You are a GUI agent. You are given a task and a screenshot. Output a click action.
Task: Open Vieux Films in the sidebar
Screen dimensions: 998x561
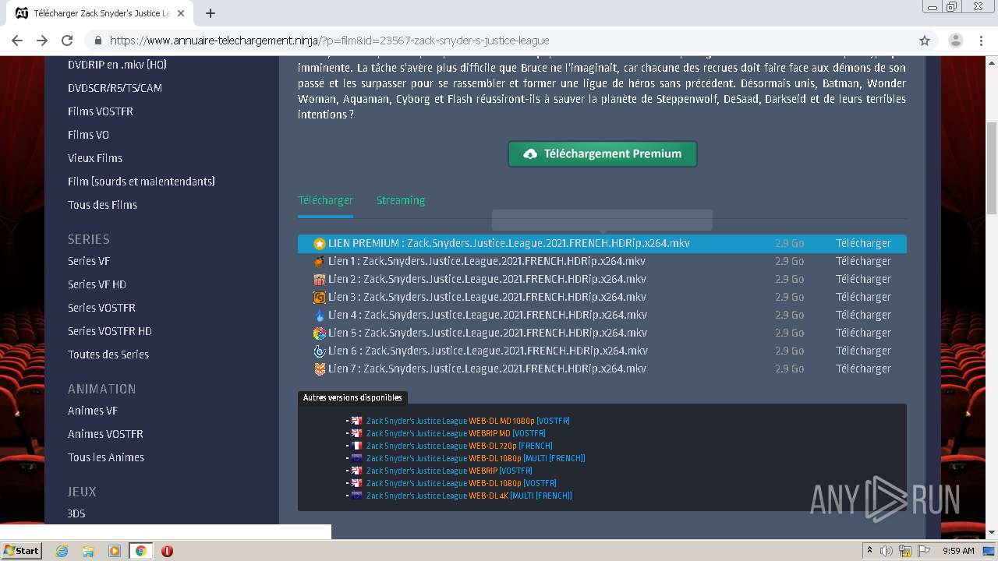pyautogui.click(x=95, y=158)
